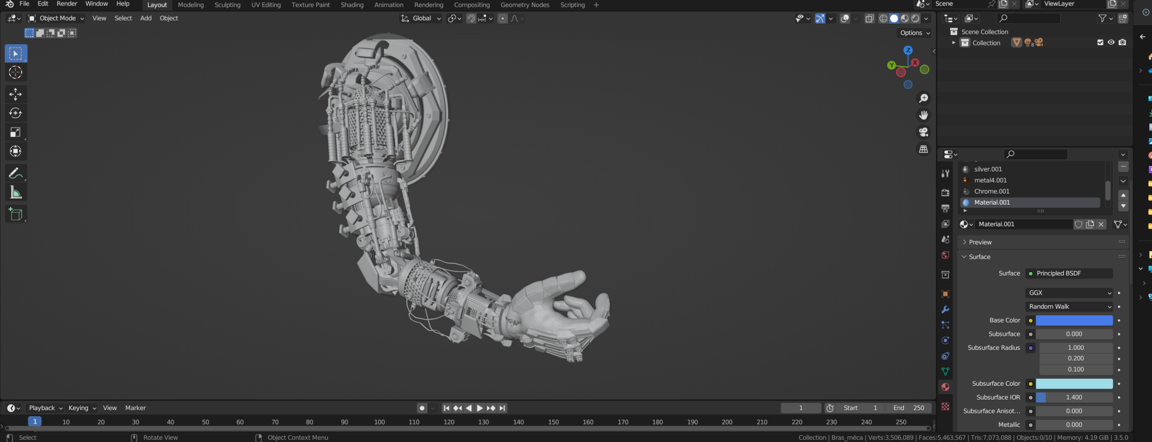
Task: Switch to orthographic perspective view icon
Action: click(923, 149)
